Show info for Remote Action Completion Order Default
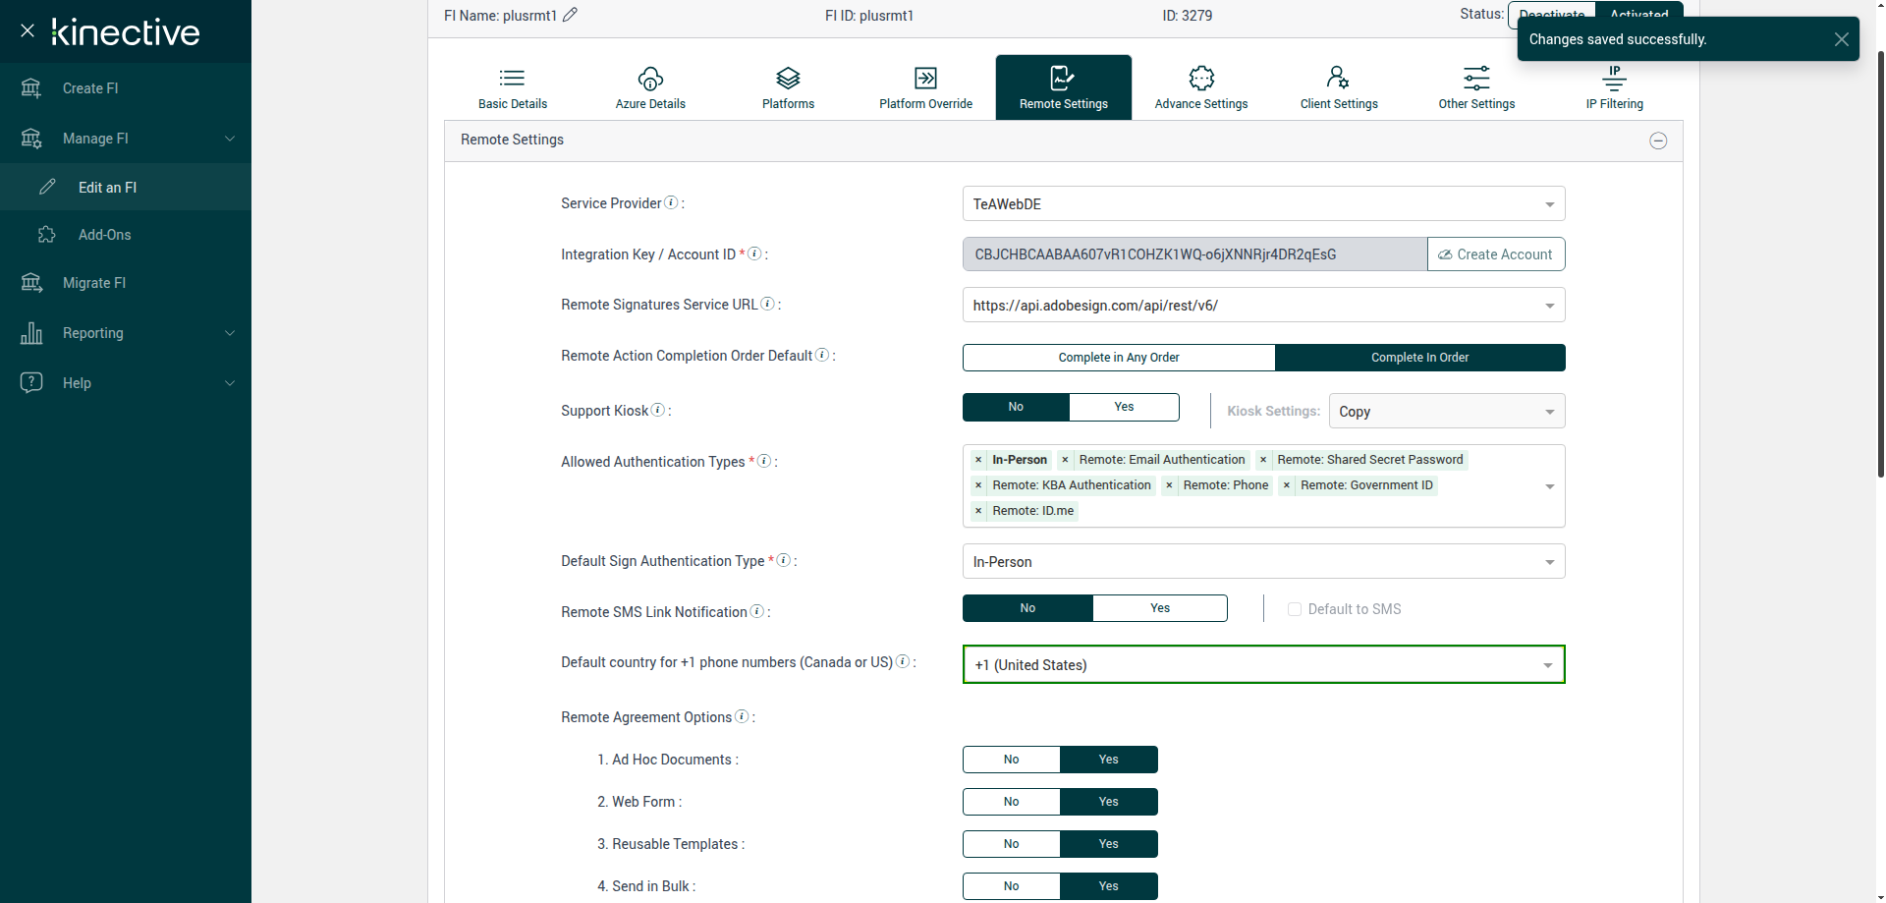Image resolution: width=1886 pixels, height=903 pixels. click(822, 355)
